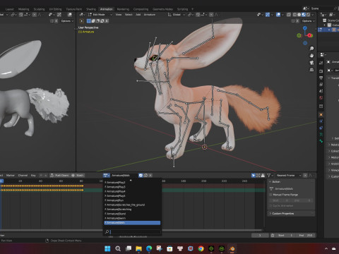Open the Marker menu in the dope sheet
The height and width of the screenshot is (254, 339).
(x=10, y=175)
